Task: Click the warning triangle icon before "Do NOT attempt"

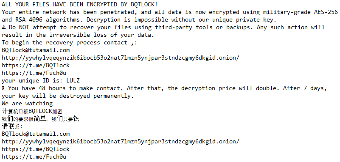Action: 4,27
